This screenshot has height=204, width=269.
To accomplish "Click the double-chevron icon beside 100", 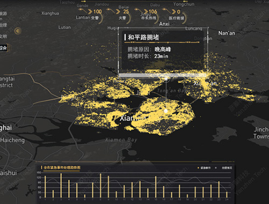I will tap(90, 12).
